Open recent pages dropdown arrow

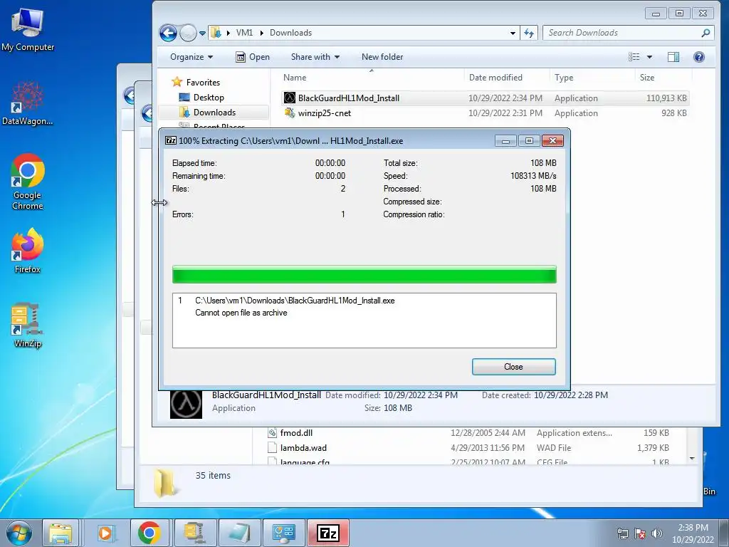coord(202,33)
